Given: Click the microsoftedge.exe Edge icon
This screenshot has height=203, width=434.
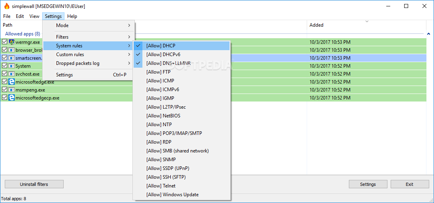Looking at the screenshot, I should [x=12, y=82].
